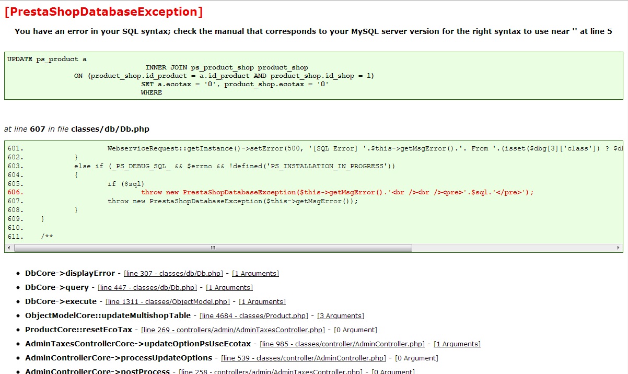This screenshot has height=374, width=628.
Task: Click the AdminControllerCore->processUpdateOptions stack entry
Action: pyautogui.click(x=119, y=358)
